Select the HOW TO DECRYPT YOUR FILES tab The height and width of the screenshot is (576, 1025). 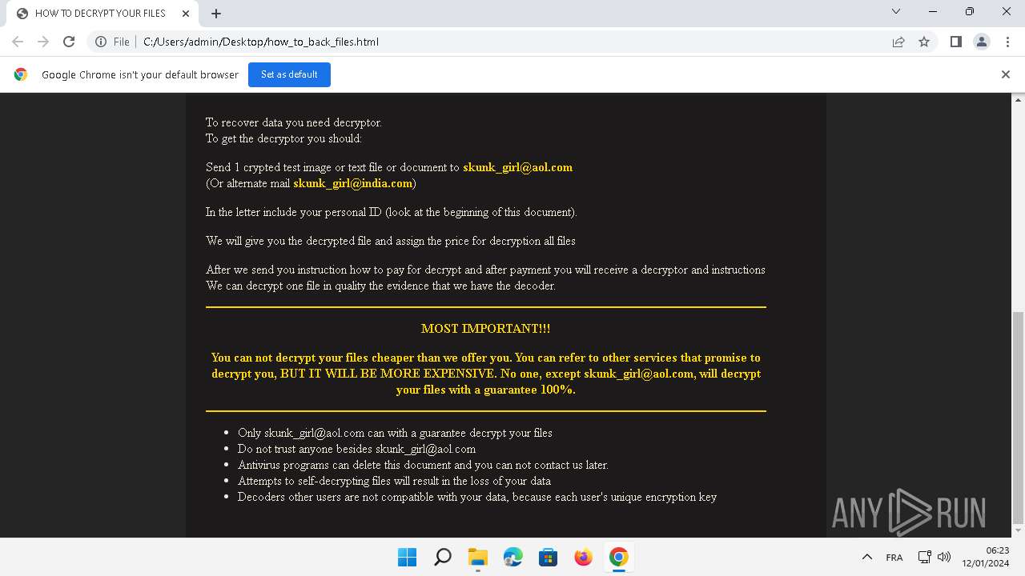(x=101, y=14)
